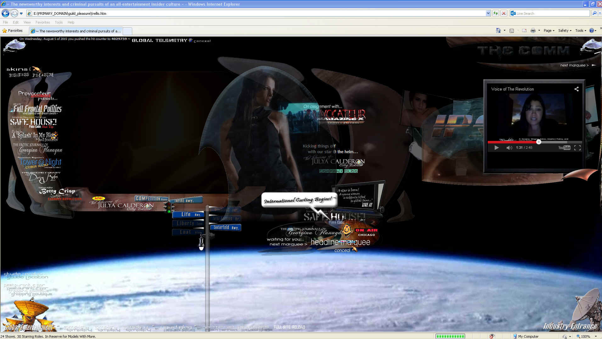
Task: Open the Tower @ Night cyber radio link
Action: [x=40, y=162]
